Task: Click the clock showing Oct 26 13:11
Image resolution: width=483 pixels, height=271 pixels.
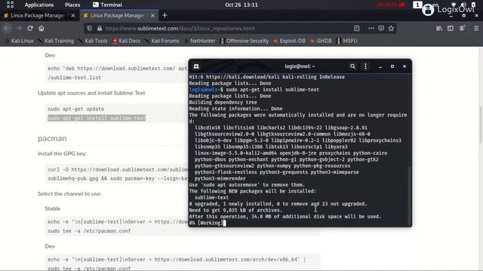Action: coord(241,5)
